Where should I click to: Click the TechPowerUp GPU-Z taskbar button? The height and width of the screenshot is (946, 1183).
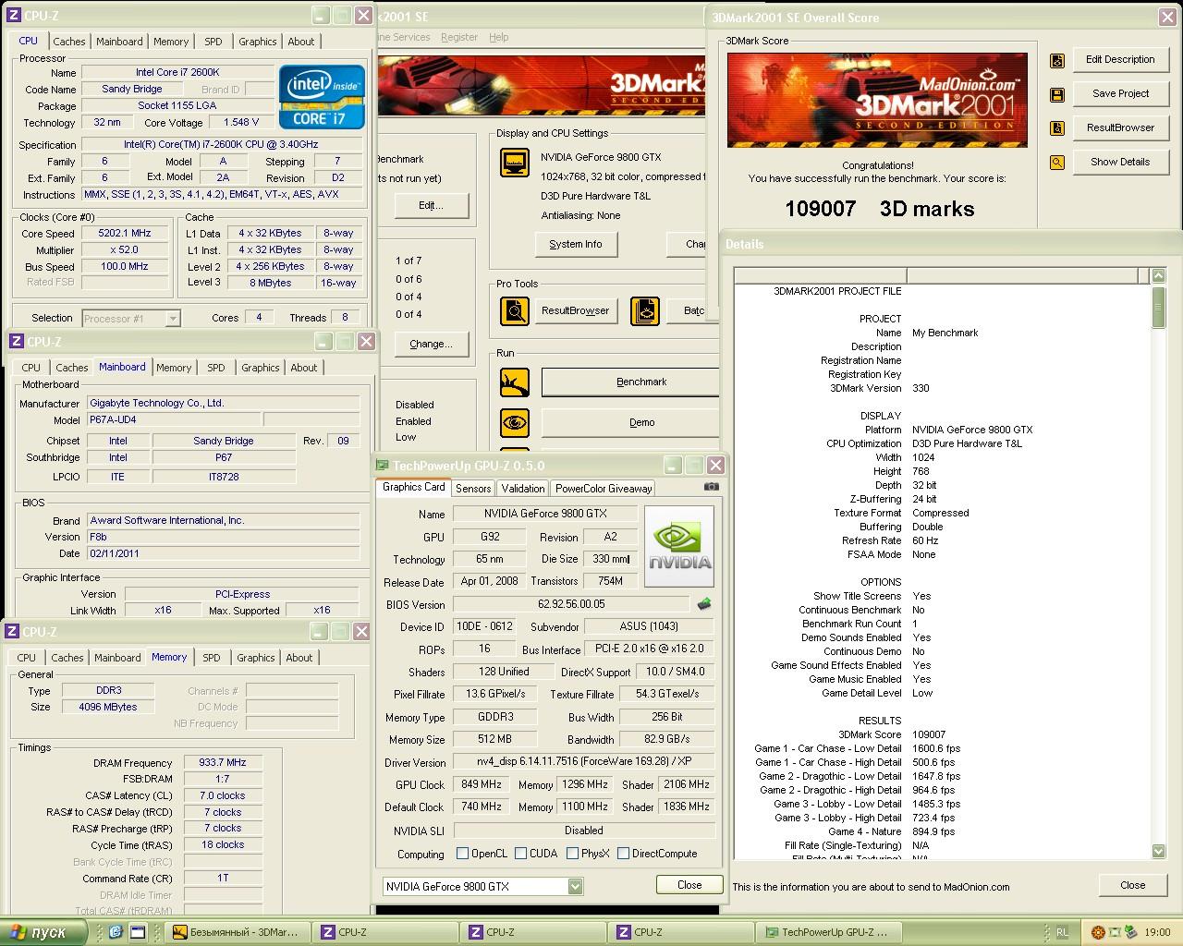(x=828, y=933)
